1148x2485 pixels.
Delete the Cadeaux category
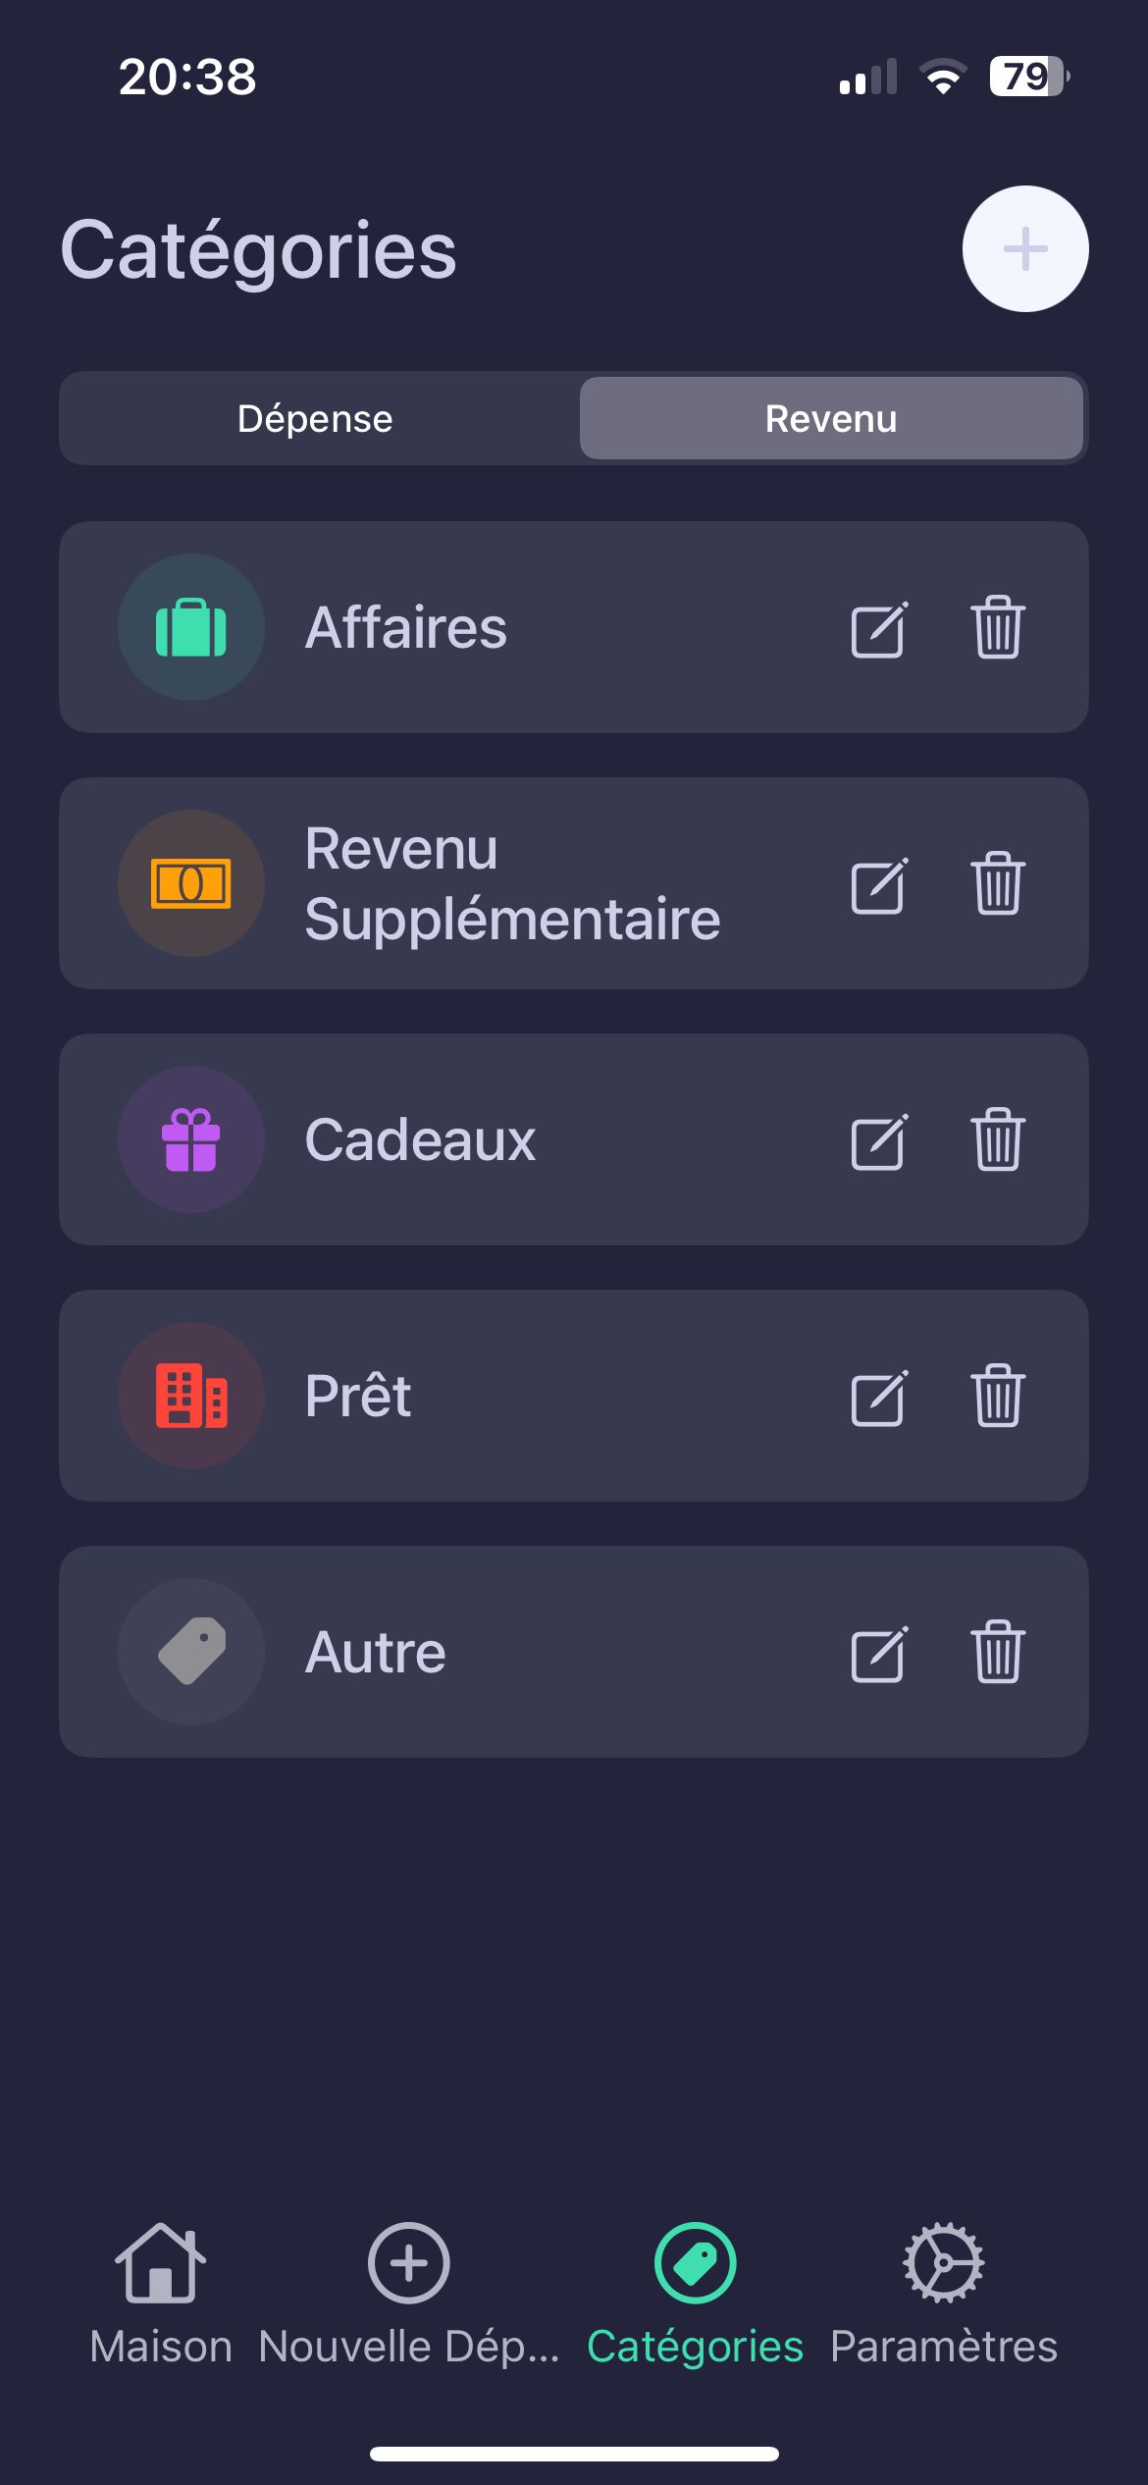[x=998, y=1139]
